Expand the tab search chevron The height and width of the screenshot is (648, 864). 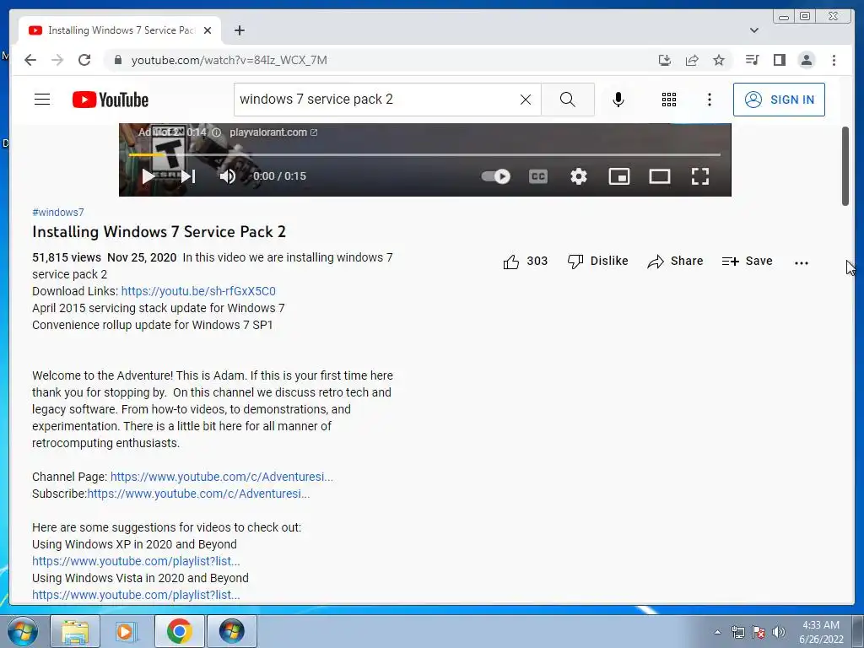point(754,30)
